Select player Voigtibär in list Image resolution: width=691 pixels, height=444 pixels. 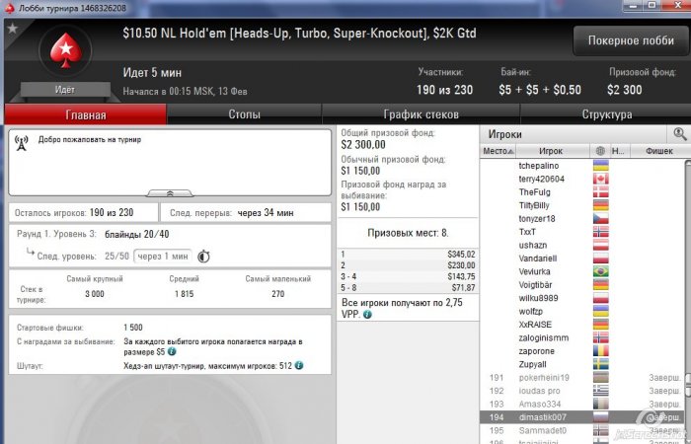pyautogui.click(x=582, y=285)
